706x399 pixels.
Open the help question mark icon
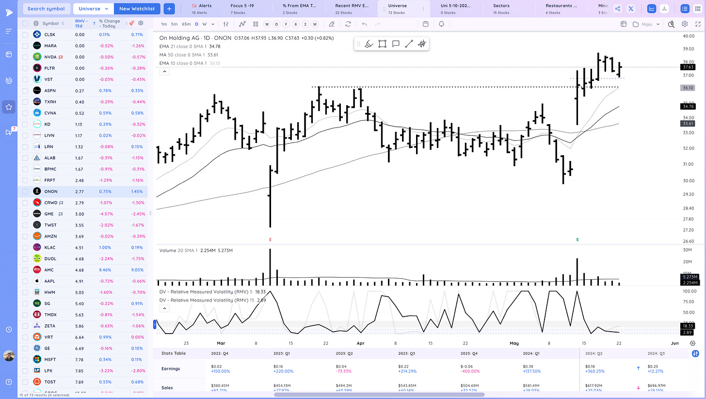pos(9,382)
